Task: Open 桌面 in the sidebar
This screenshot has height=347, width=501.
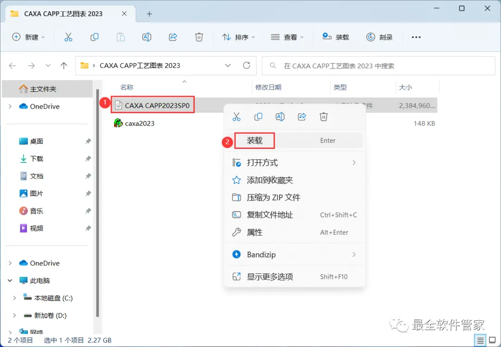Action: [x=37, y=141]
